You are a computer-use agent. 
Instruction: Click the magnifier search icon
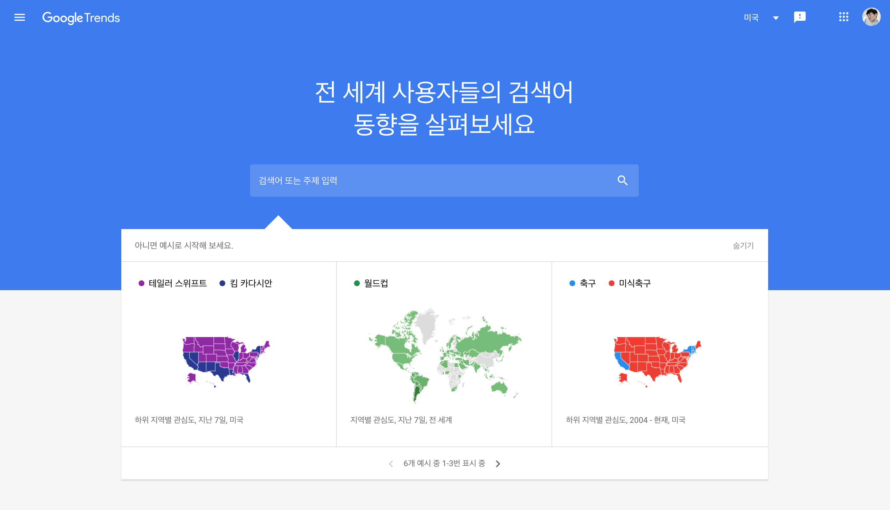(622, 180)
